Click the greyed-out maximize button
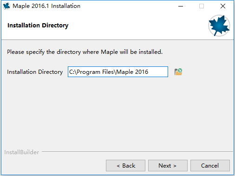This screenshot has height=176, width=235. tap(202, 6)
